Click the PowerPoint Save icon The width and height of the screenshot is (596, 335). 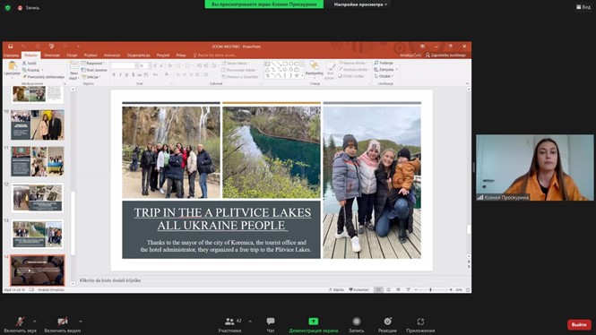coord(10,47)
